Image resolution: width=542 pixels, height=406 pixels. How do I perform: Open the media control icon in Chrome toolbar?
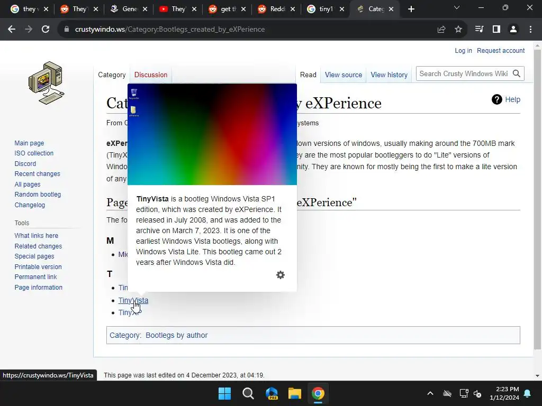pyautogui.click(x=479, y=30)
